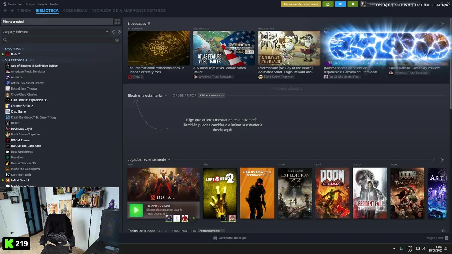Click the profile avatar in top bar
This screenshot has height=254, width=452.
point(363,4)
